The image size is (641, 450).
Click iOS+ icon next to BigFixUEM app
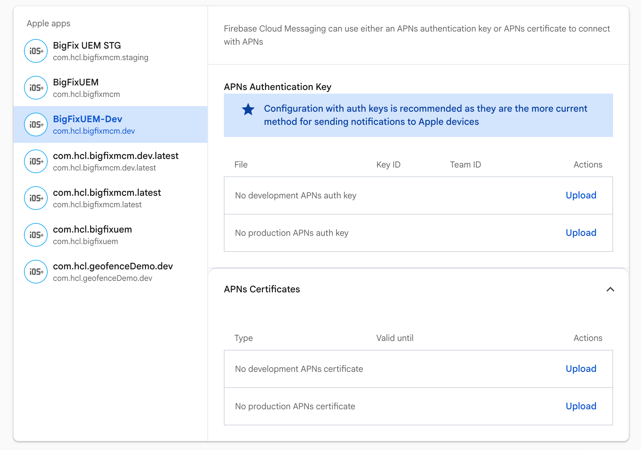36,88
